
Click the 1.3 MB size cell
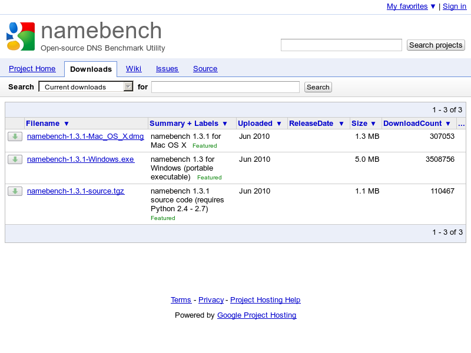367,136
